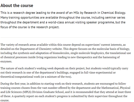This screenshot has height=102, width=134.
Task: Click "Department of Chemistry website" text
Action: (41, 49)
